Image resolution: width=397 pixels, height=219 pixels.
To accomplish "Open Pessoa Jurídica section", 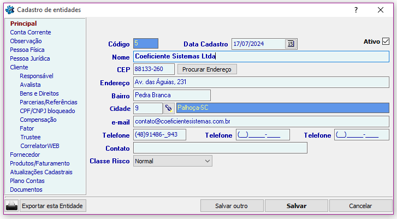I will point(30,58).
